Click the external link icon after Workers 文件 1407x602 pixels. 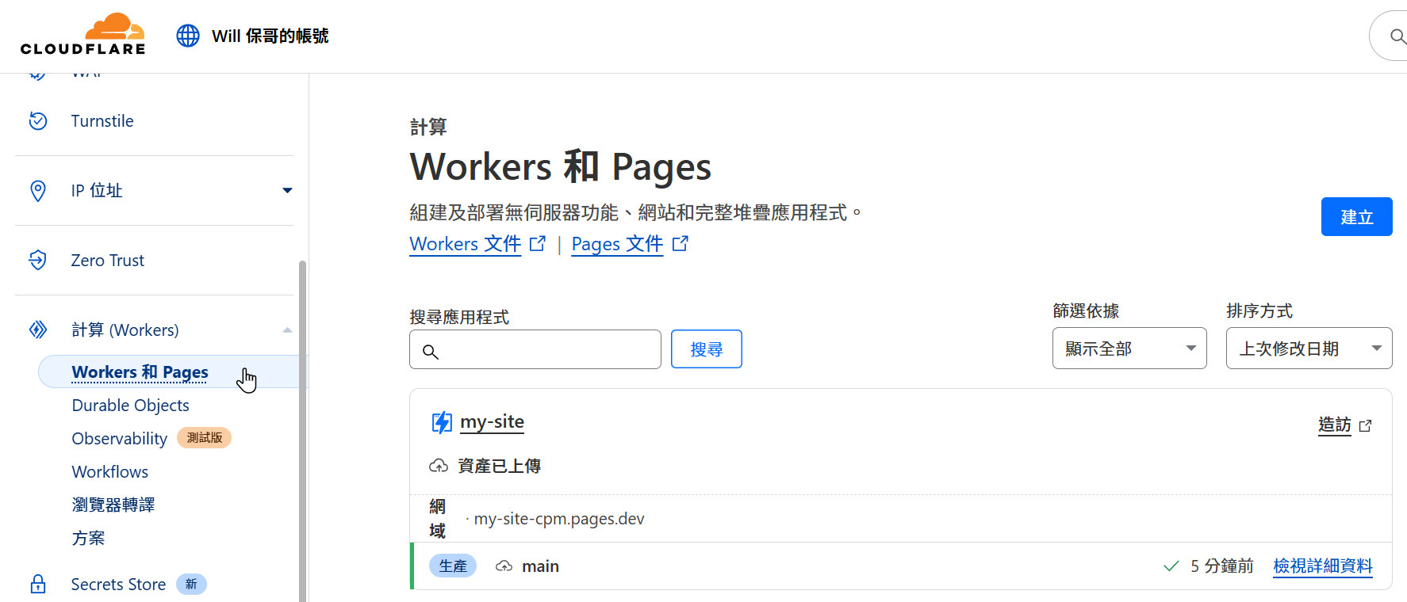tap(538, 244)
